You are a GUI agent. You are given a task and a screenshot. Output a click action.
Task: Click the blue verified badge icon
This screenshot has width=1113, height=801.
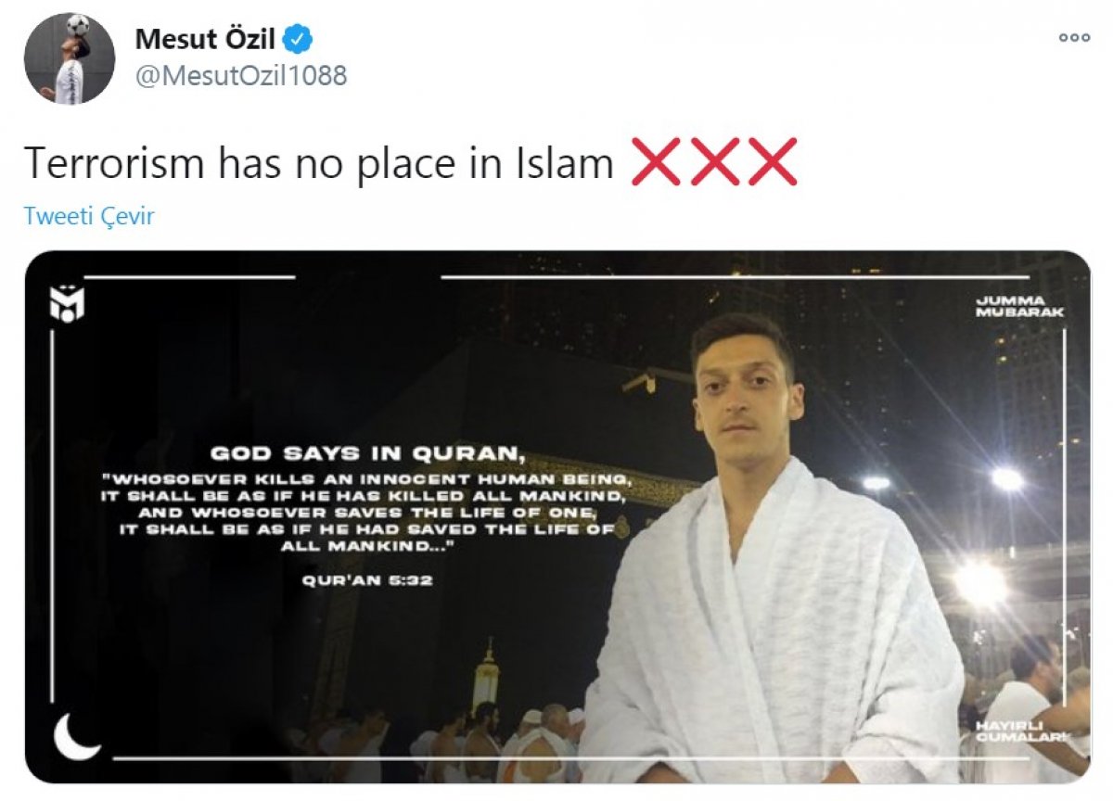(299, 39)
